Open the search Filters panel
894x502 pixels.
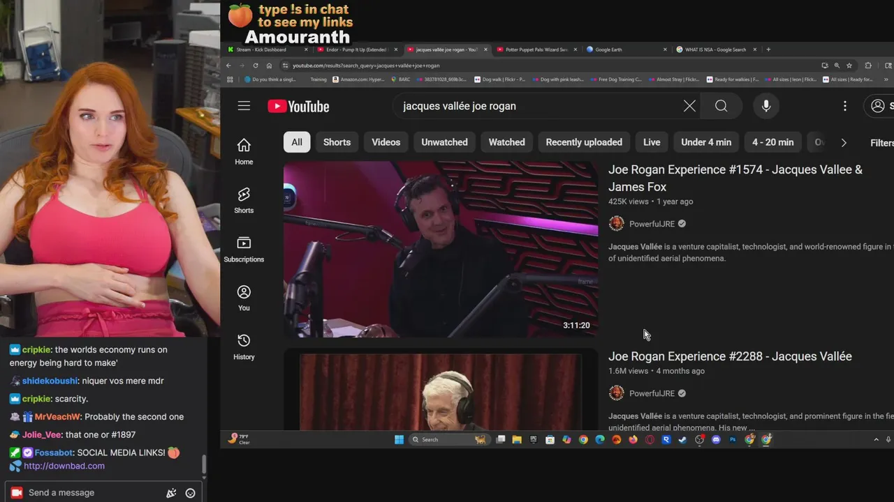[x=881, y=142]
